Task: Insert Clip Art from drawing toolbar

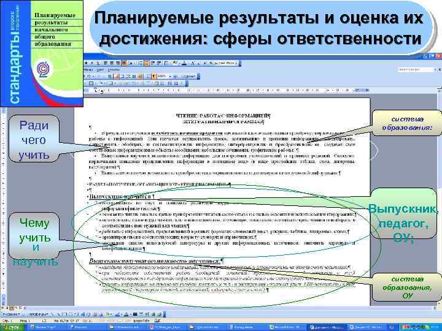Action: (95, 314)
